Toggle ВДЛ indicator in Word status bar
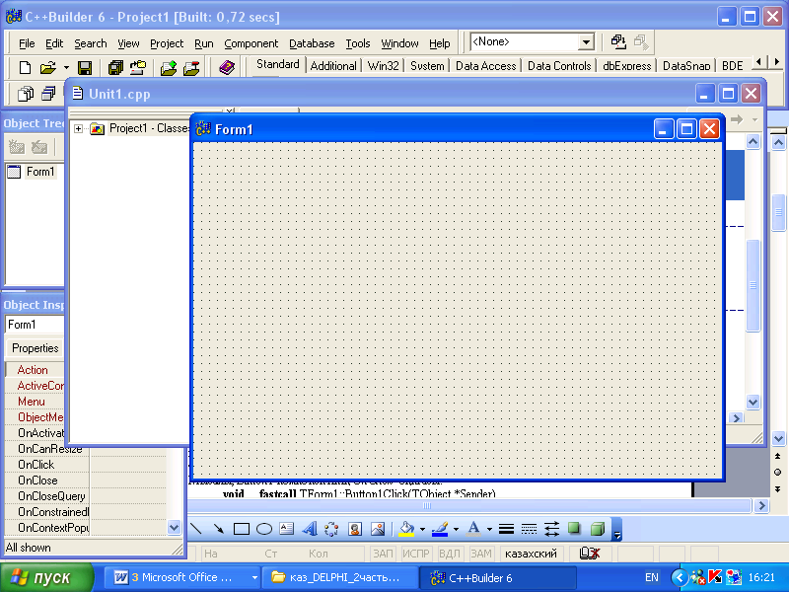Image resolution: width=789 pixels, height=592 pixels. pyautogui.click(x=450, y=554)
